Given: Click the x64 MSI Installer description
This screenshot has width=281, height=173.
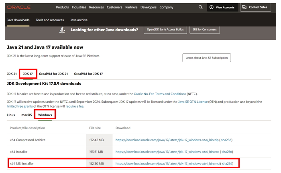Looking at the screenshot, I should [x=22, y=163].
